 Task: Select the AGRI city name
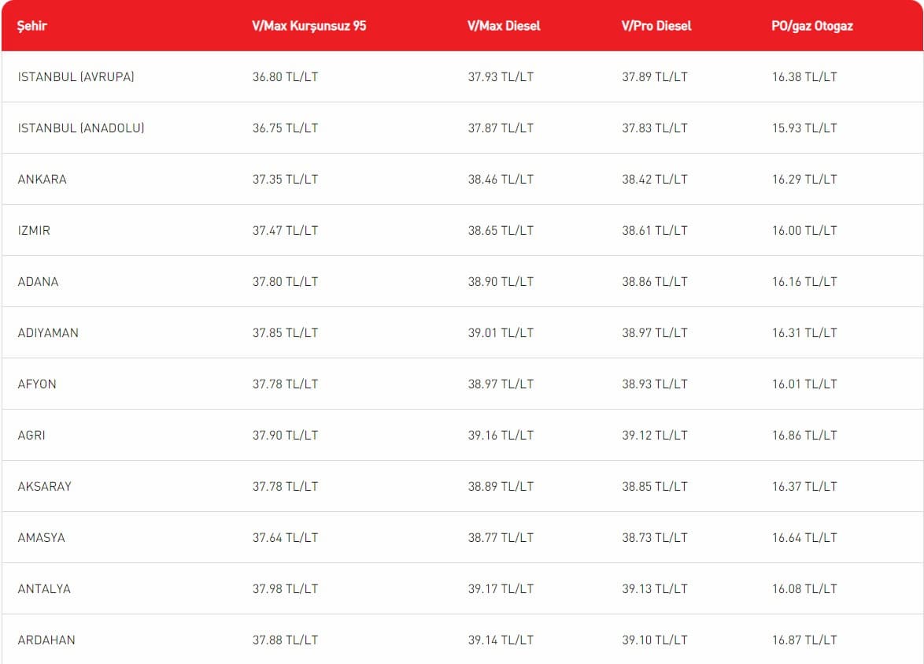(x=31, y=436)
